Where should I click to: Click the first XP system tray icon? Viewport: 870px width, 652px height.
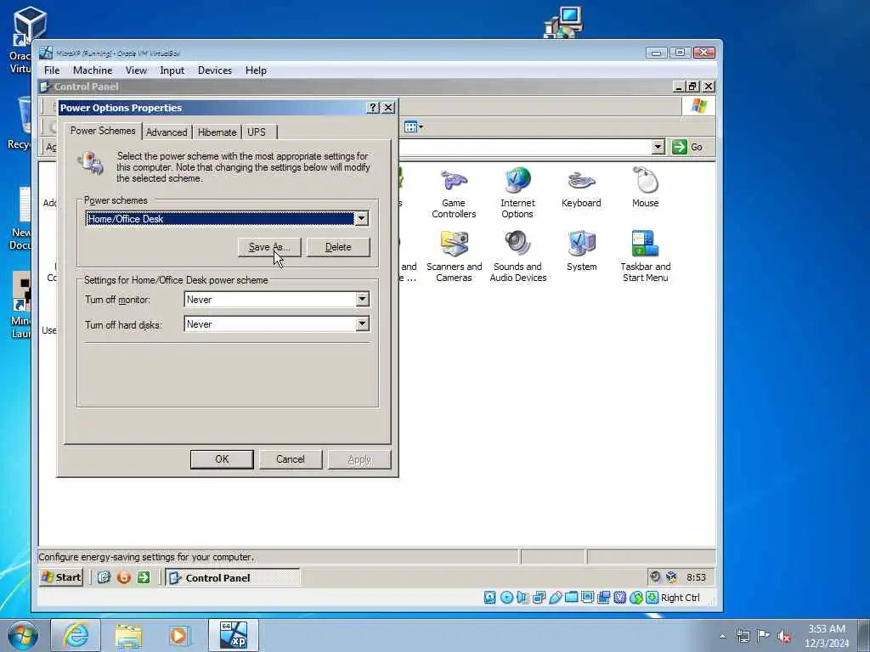pos(655,577)
